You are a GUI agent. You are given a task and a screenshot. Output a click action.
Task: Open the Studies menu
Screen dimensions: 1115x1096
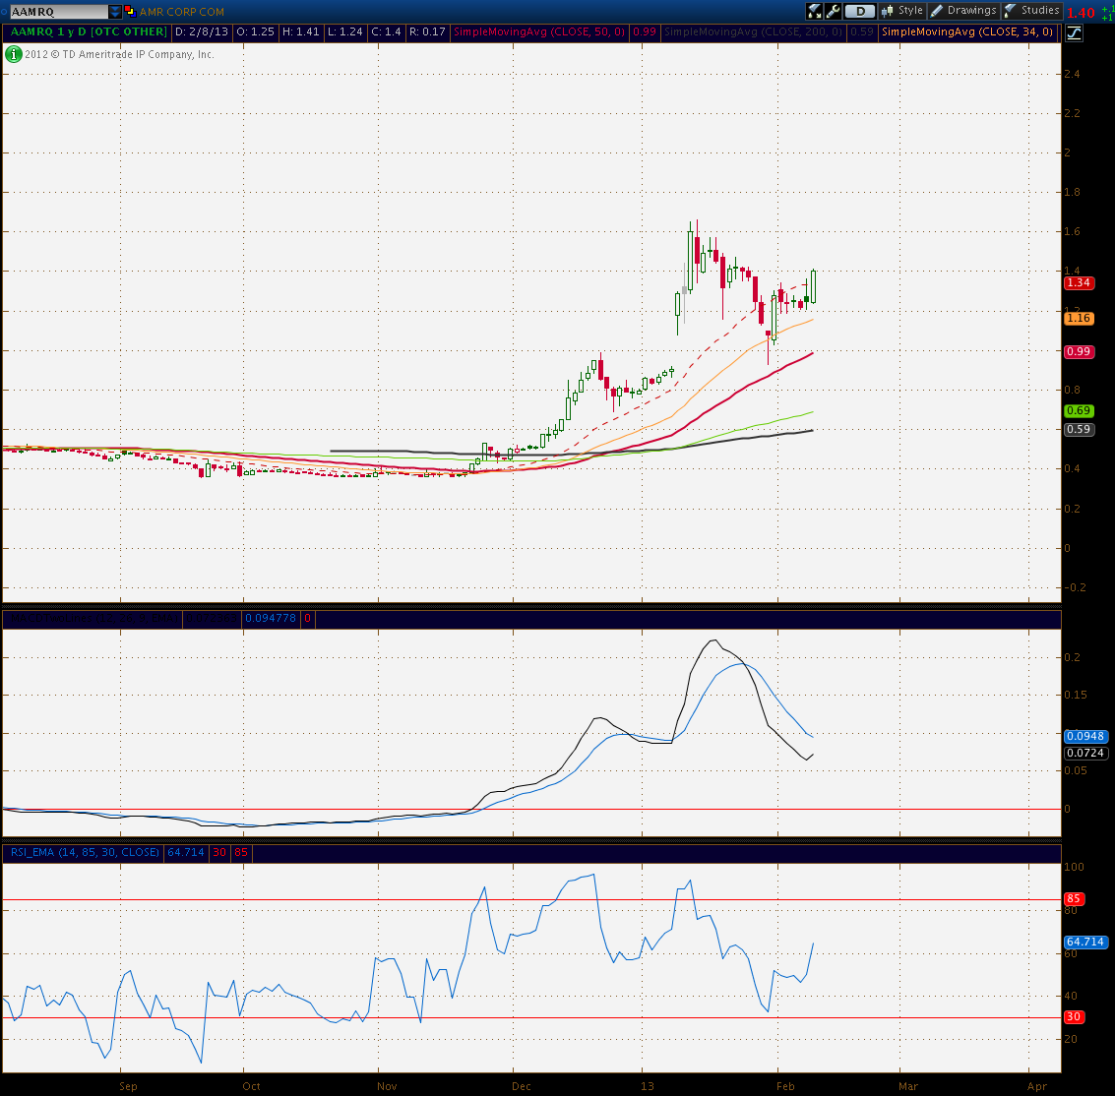pos(1031,11)
